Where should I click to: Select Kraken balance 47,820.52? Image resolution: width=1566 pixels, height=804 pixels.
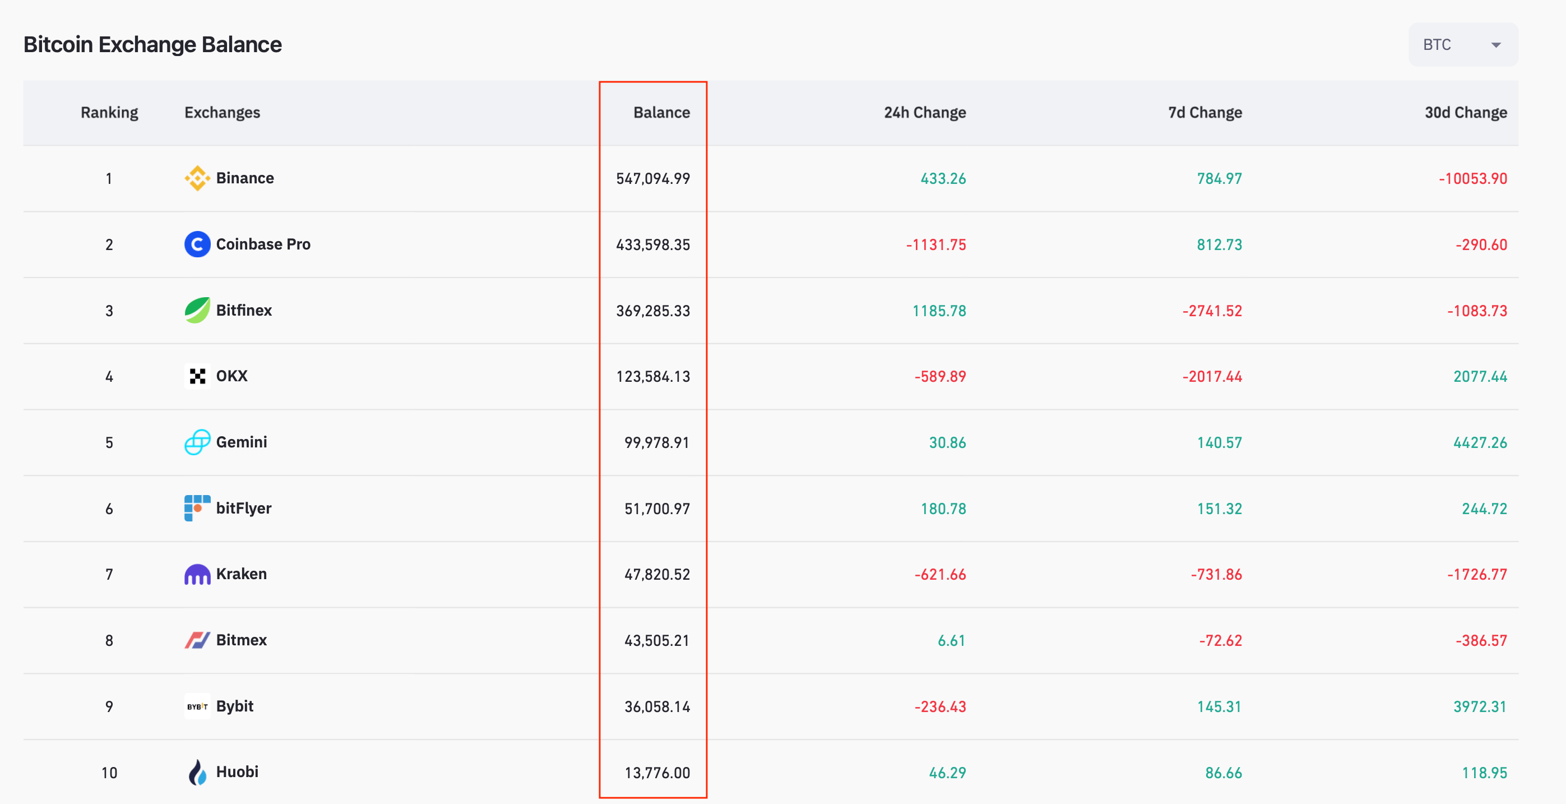click(x=657, y=575)
